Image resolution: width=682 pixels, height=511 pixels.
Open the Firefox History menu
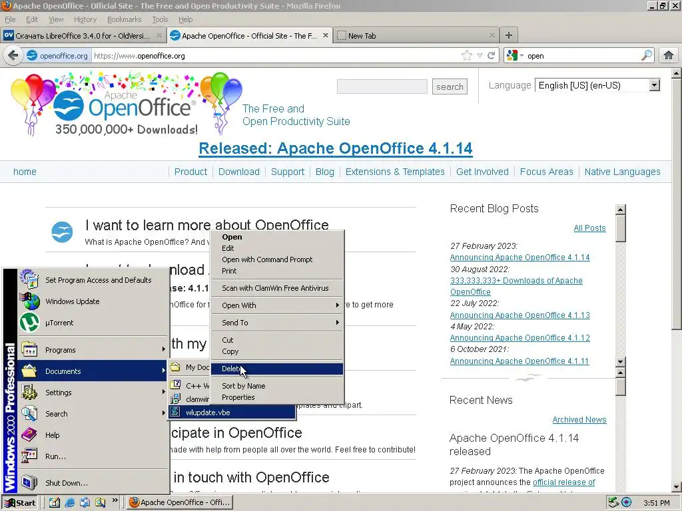coord(85,19)
